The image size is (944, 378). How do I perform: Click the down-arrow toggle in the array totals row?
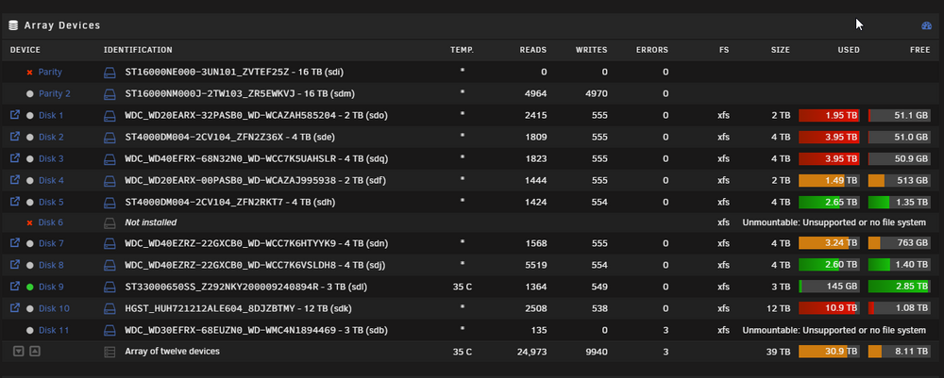pos(19,351)
